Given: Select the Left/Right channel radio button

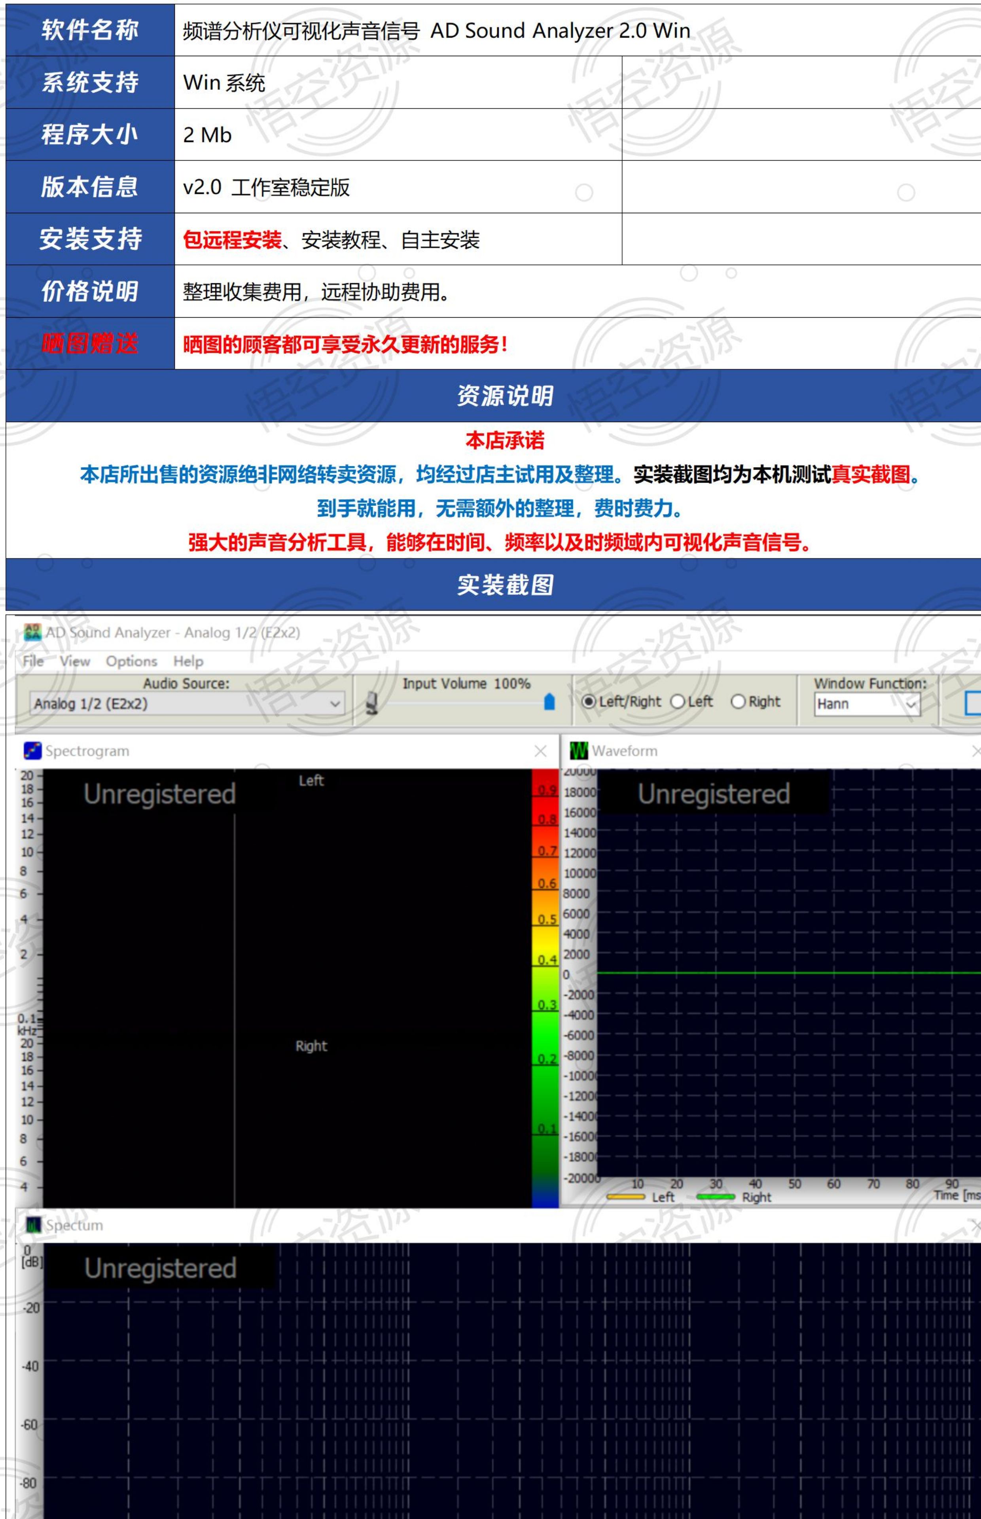Looking at the screenshot, I should (x=589, y=702).
